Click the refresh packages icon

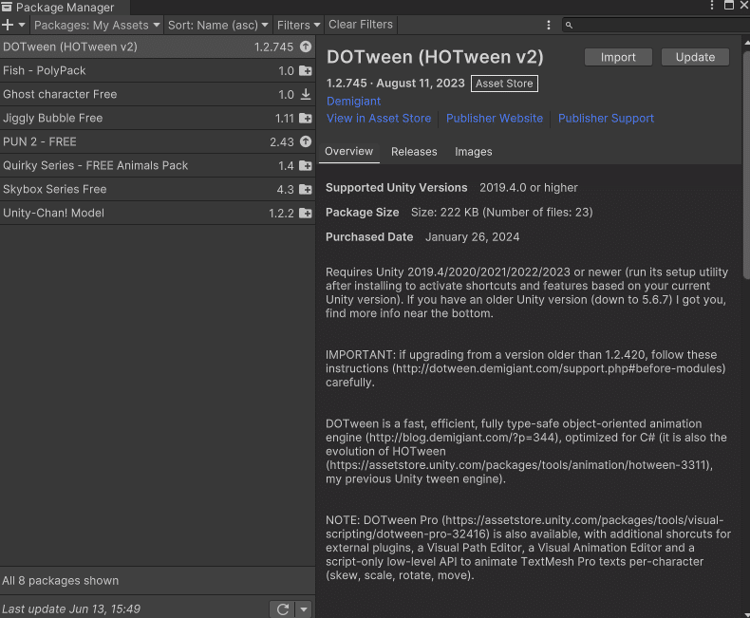(x=283, y=609)
